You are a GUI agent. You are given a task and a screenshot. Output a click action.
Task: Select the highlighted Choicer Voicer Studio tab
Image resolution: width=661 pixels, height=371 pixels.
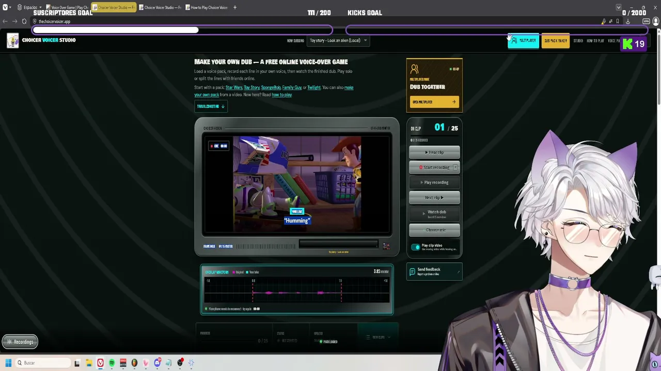114,7
